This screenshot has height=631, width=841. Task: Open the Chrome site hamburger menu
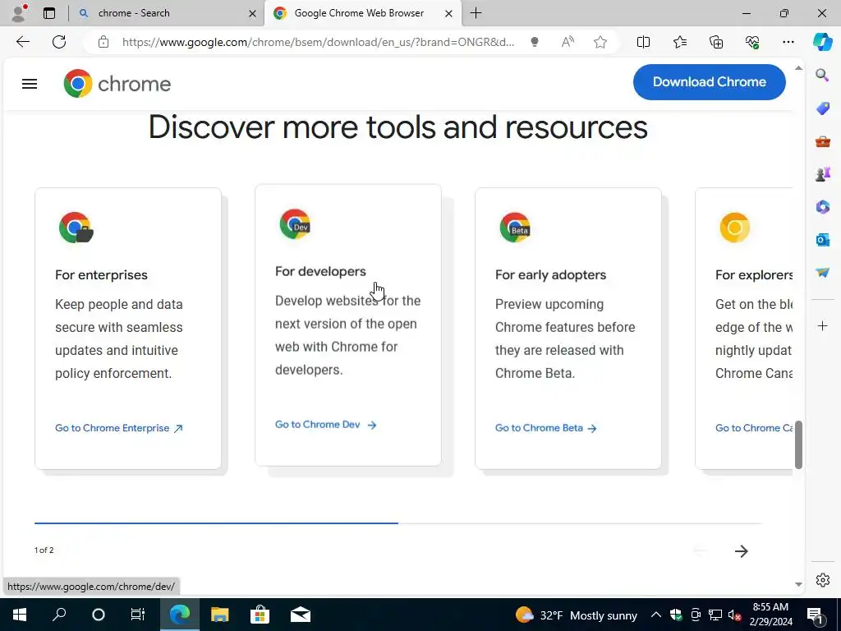pyautogui.click(x=30, y=84)
